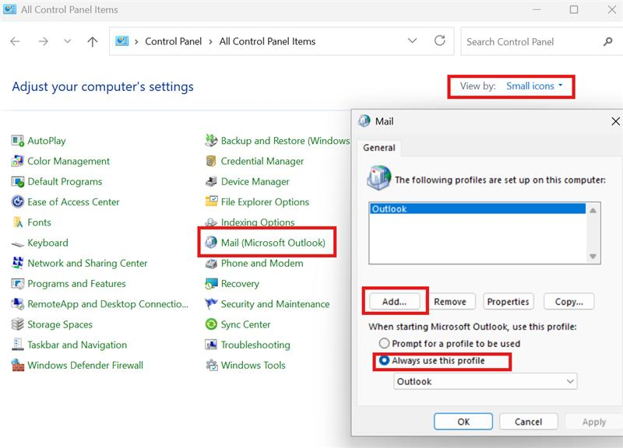623x448 pixels.
Task: Go up one level arrow
Action: 92,41
